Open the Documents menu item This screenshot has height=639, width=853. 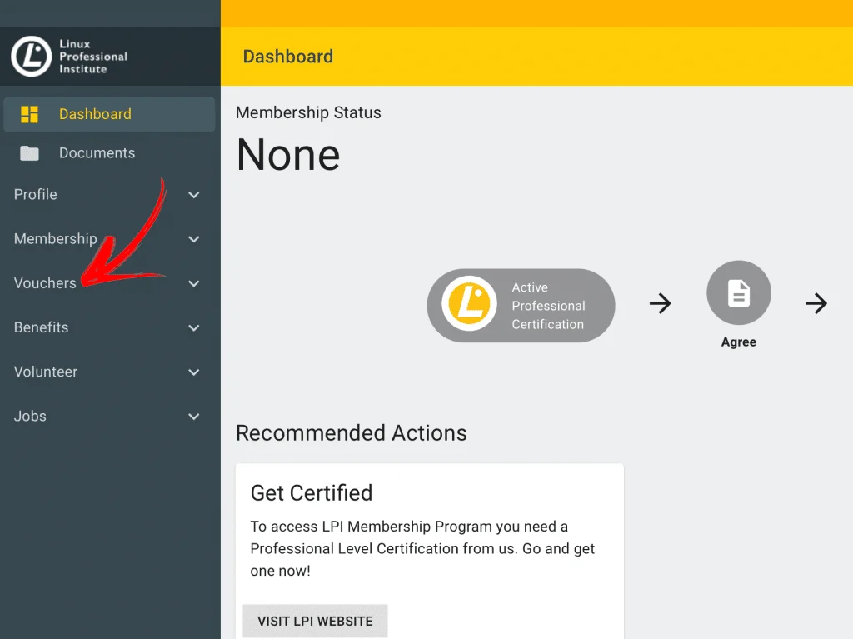coord(97,153)
